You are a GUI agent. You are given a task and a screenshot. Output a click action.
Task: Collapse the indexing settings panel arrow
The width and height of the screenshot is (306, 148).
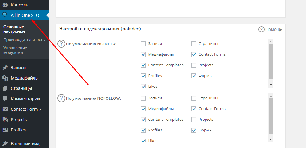click(281, 30)
